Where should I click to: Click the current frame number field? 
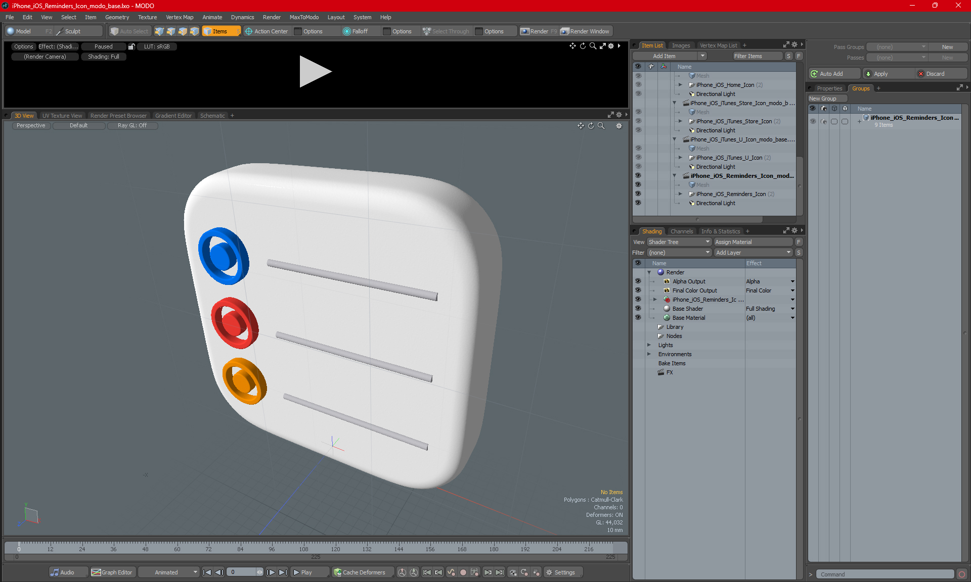click(x=241, y=572)
